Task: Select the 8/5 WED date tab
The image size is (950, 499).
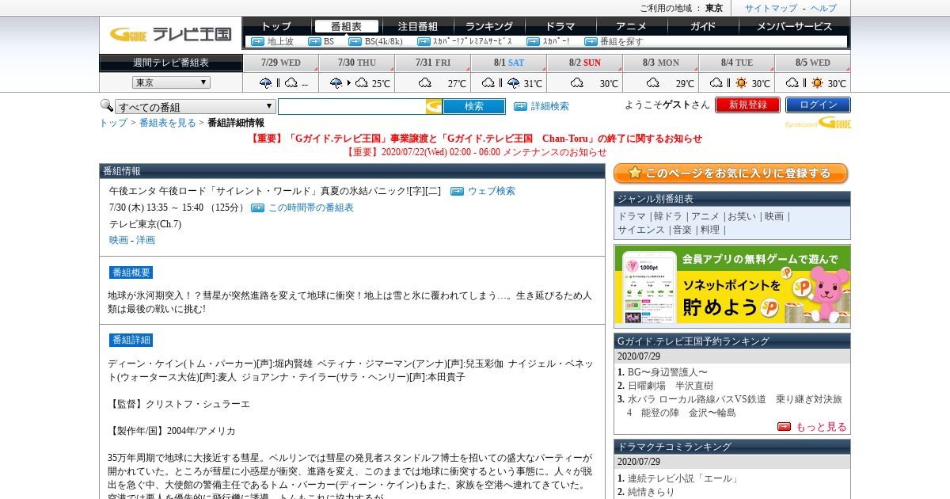Action: click(x=813, y=63)
